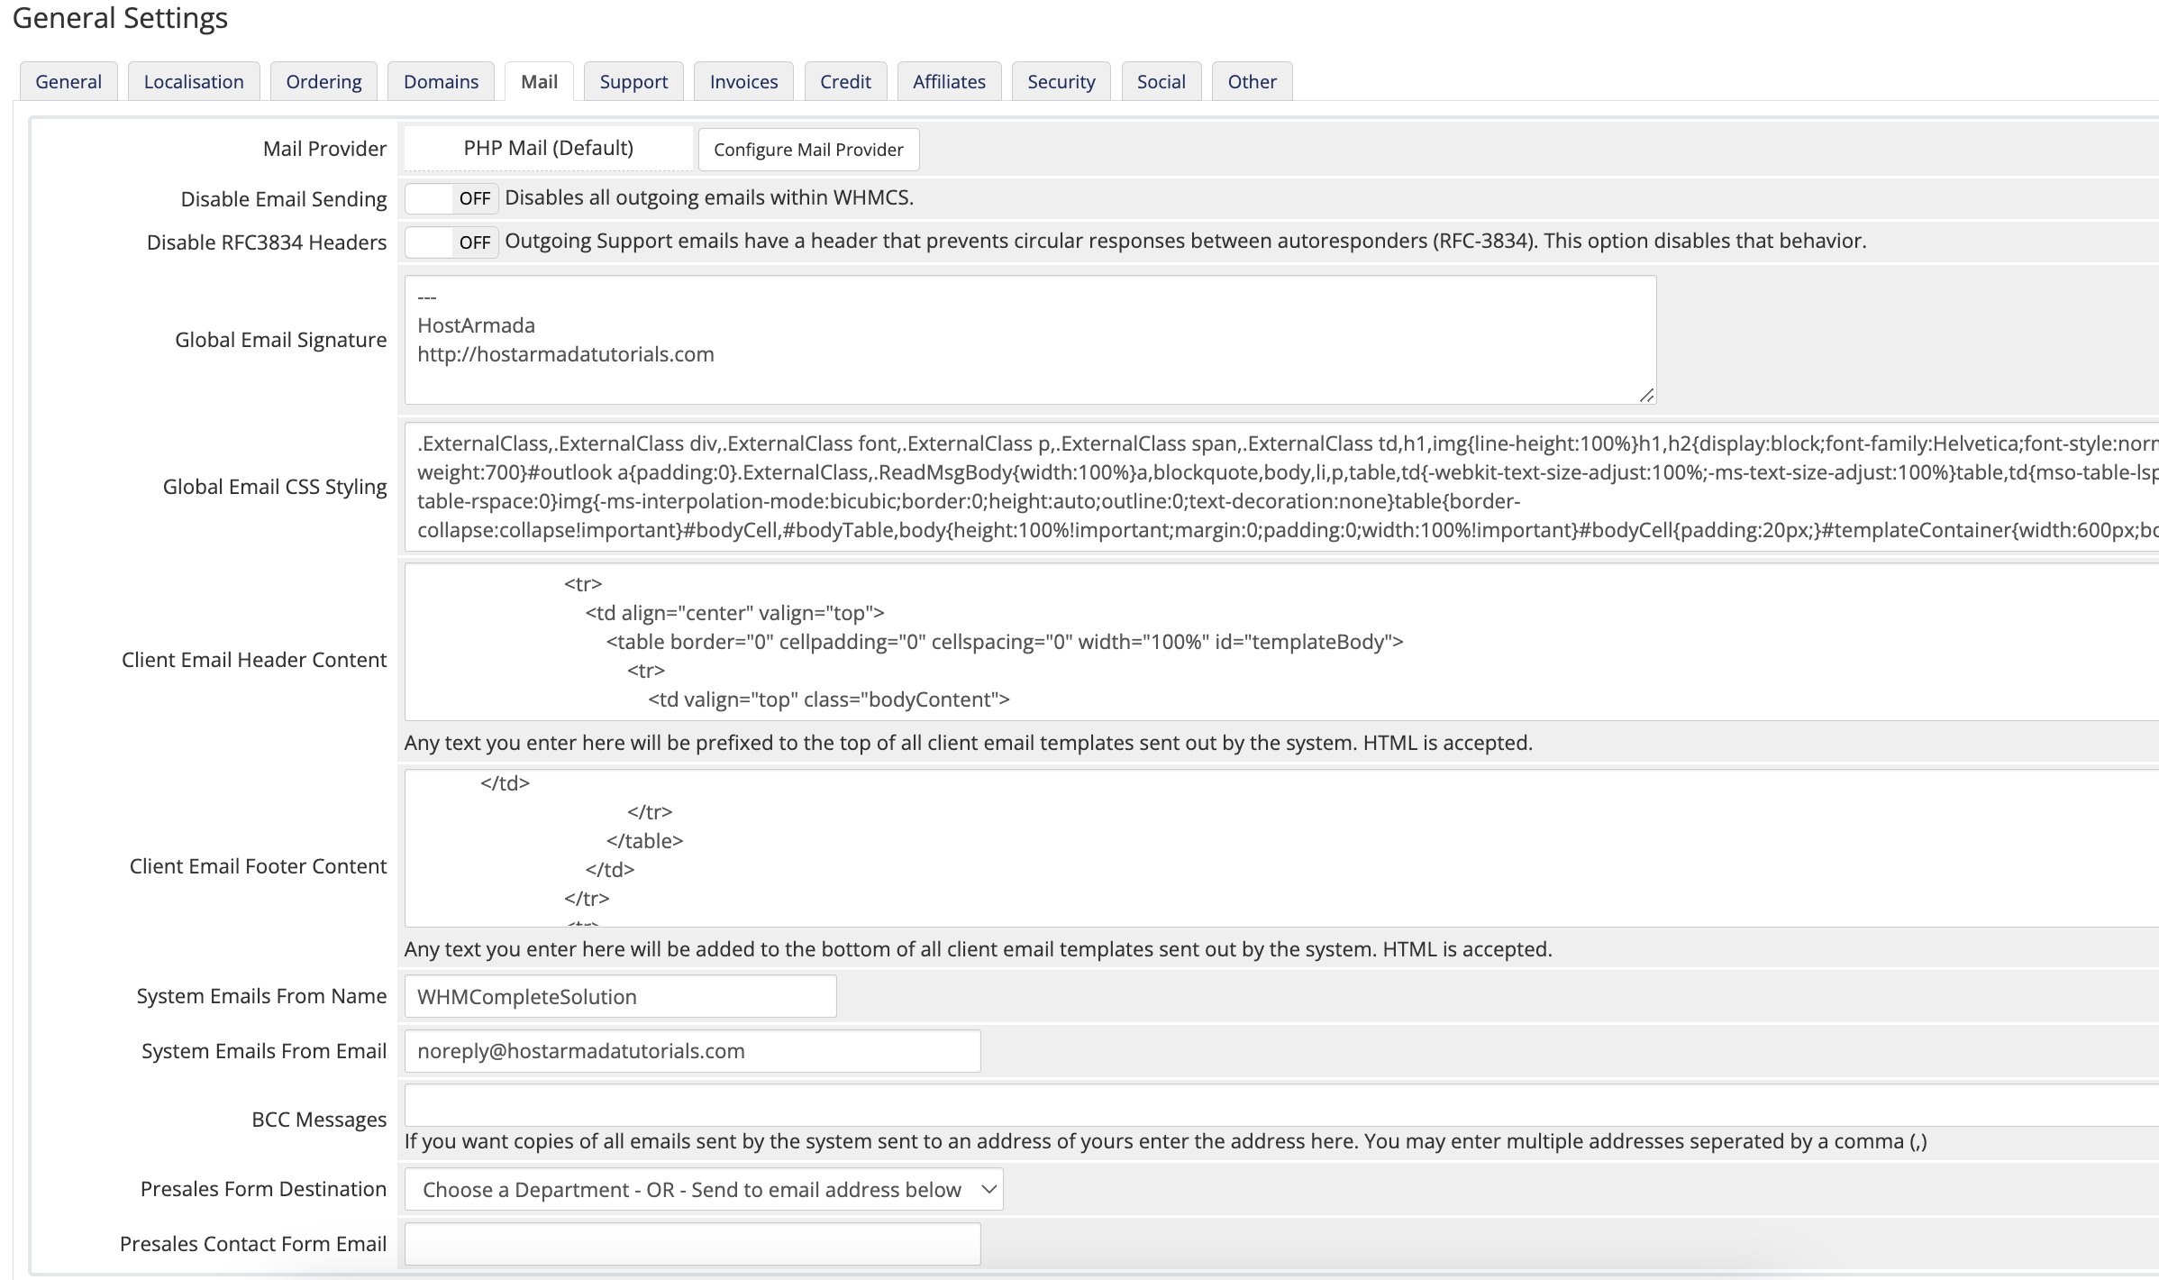Viewport: 2159px width, 1280px height.
Task: Focus the System Emails From Name field
Action: click(x=620, y=996)
